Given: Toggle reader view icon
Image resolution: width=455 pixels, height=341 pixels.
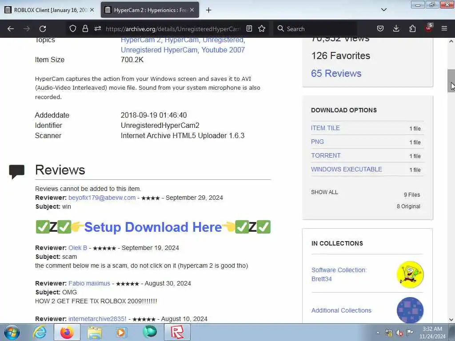Looking at the screenshot, I should (249, 28).
